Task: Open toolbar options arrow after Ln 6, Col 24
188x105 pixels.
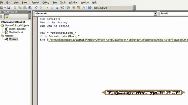Action: click(x=135, y=8)
